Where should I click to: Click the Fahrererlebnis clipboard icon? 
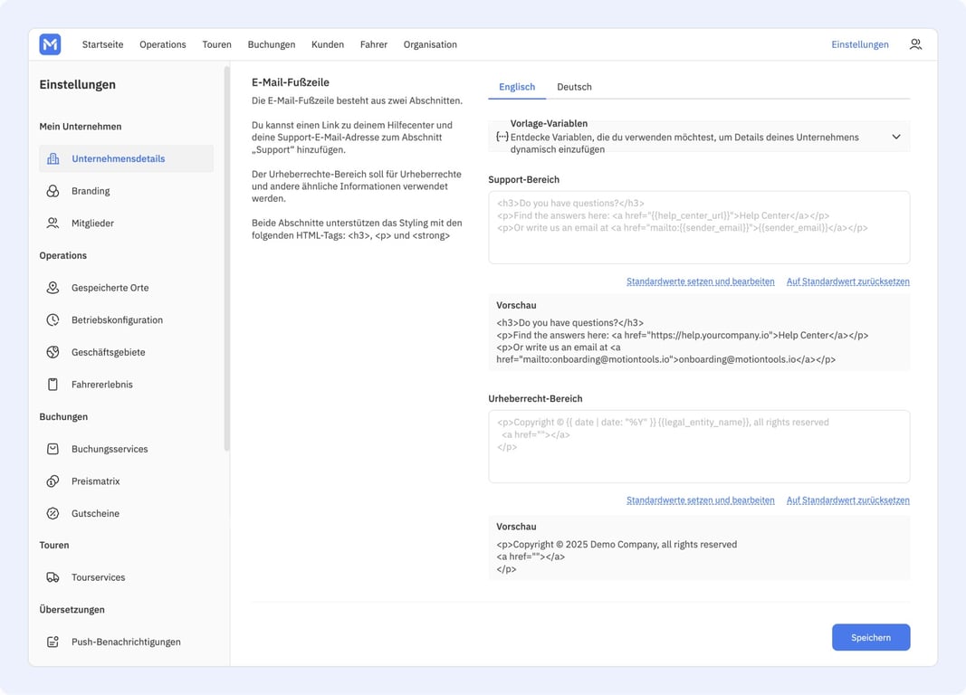click(53, 384)
